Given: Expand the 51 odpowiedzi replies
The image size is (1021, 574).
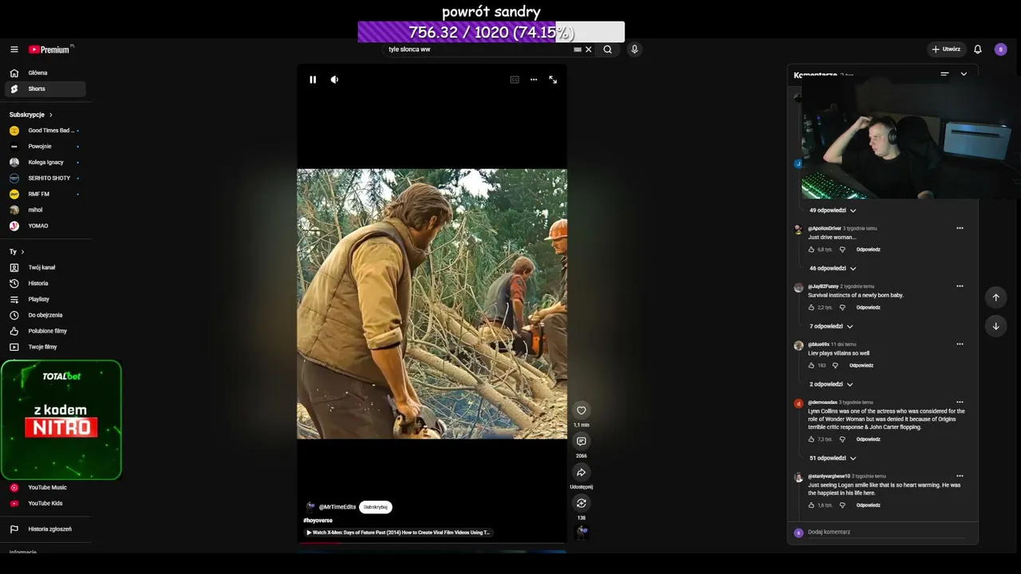Looking at the screenshot, I should pos(833,458).
